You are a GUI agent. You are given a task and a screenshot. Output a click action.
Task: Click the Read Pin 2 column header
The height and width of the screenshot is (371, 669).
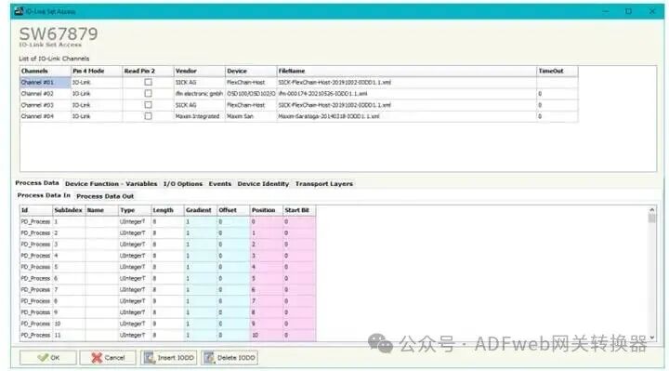point(148,71)
